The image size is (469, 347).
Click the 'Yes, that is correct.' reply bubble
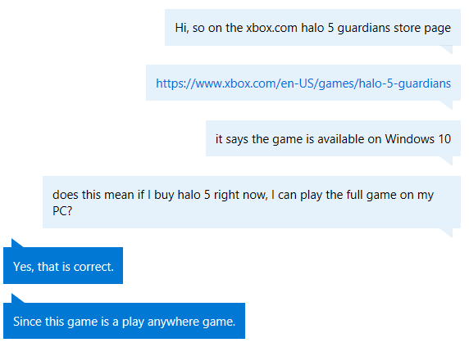click(63, 265)
